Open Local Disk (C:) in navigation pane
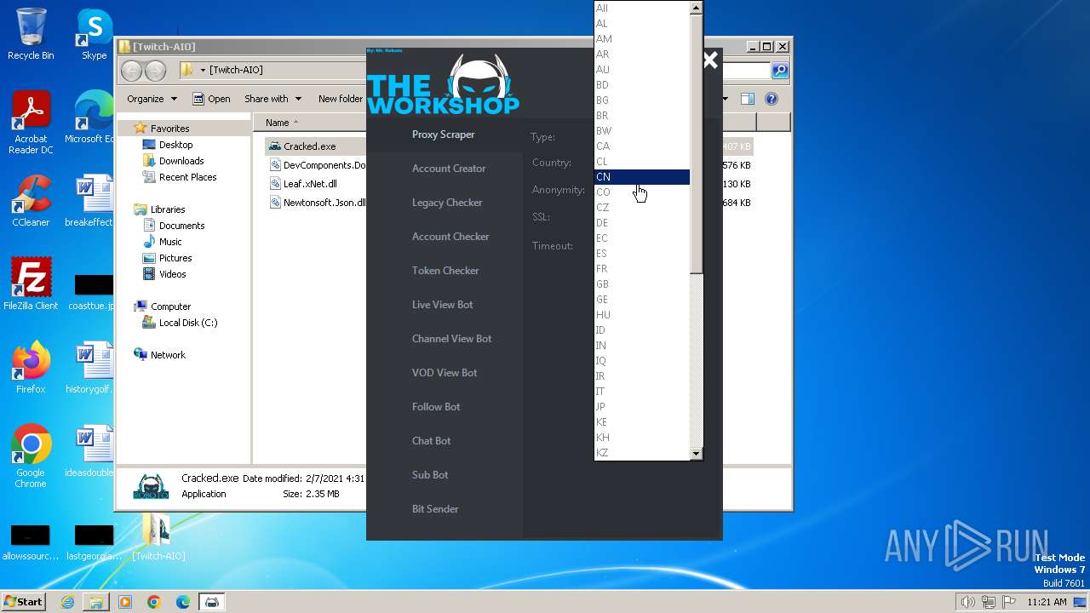The height and width of the screenshot is (613, 1090). coord(187,323)
